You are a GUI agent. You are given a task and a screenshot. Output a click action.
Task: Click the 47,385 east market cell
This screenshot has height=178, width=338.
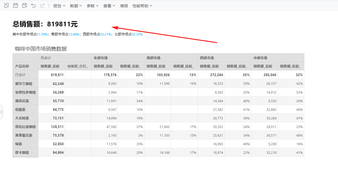click(x=104, y=127)
